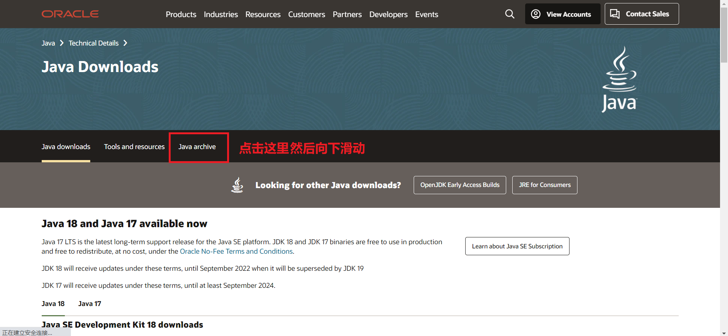
Task: Click the vertical scrollbar thumb
Action: (724, 35)
